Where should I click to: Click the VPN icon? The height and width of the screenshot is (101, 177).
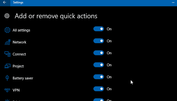point(7,90)
